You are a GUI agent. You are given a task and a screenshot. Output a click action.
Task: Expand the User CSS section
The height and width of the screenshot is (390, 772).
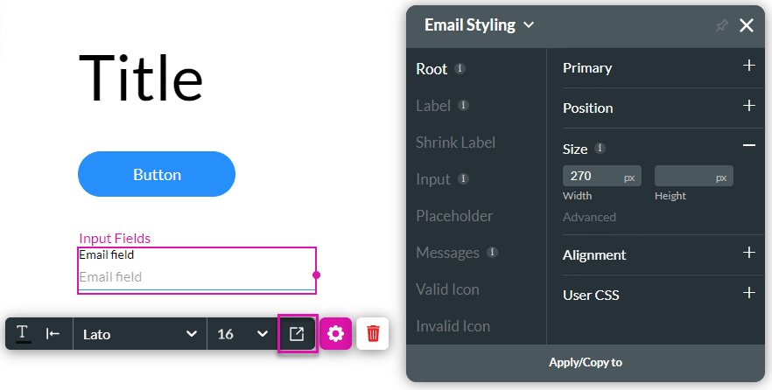pyautogui.click(x=748, y=294)
